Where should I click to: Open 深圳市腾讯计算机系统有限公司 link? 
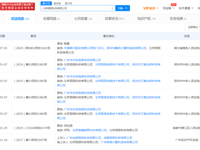126,48
